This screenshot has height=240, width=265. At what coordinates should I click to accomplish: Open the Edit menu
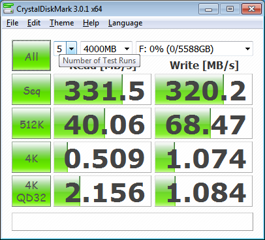pos(34,23)
